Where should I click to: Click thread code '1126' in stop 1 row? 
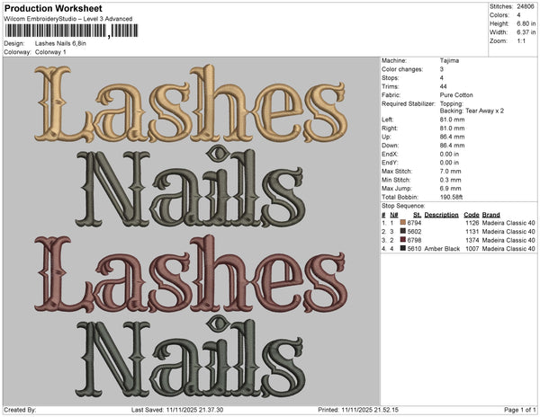pos(472,223)
